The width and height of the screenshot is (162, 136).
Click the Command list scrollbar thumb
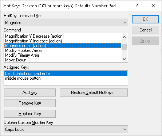[x=125, y=47]
